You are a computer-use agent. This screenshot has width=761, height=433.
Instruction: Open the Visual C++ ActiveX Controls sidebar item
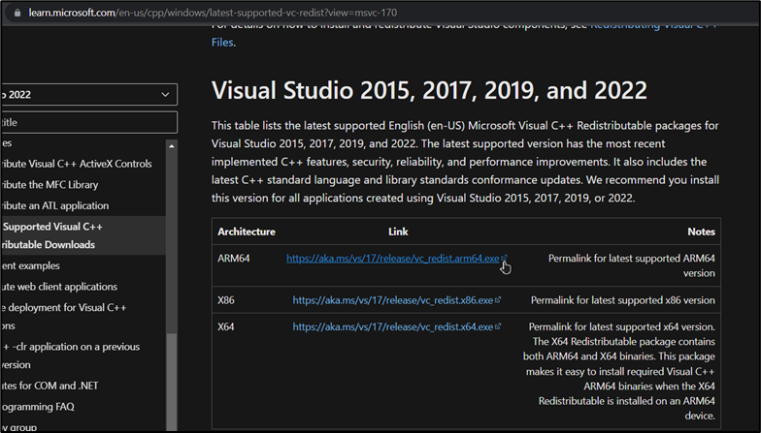coord(77,164)
